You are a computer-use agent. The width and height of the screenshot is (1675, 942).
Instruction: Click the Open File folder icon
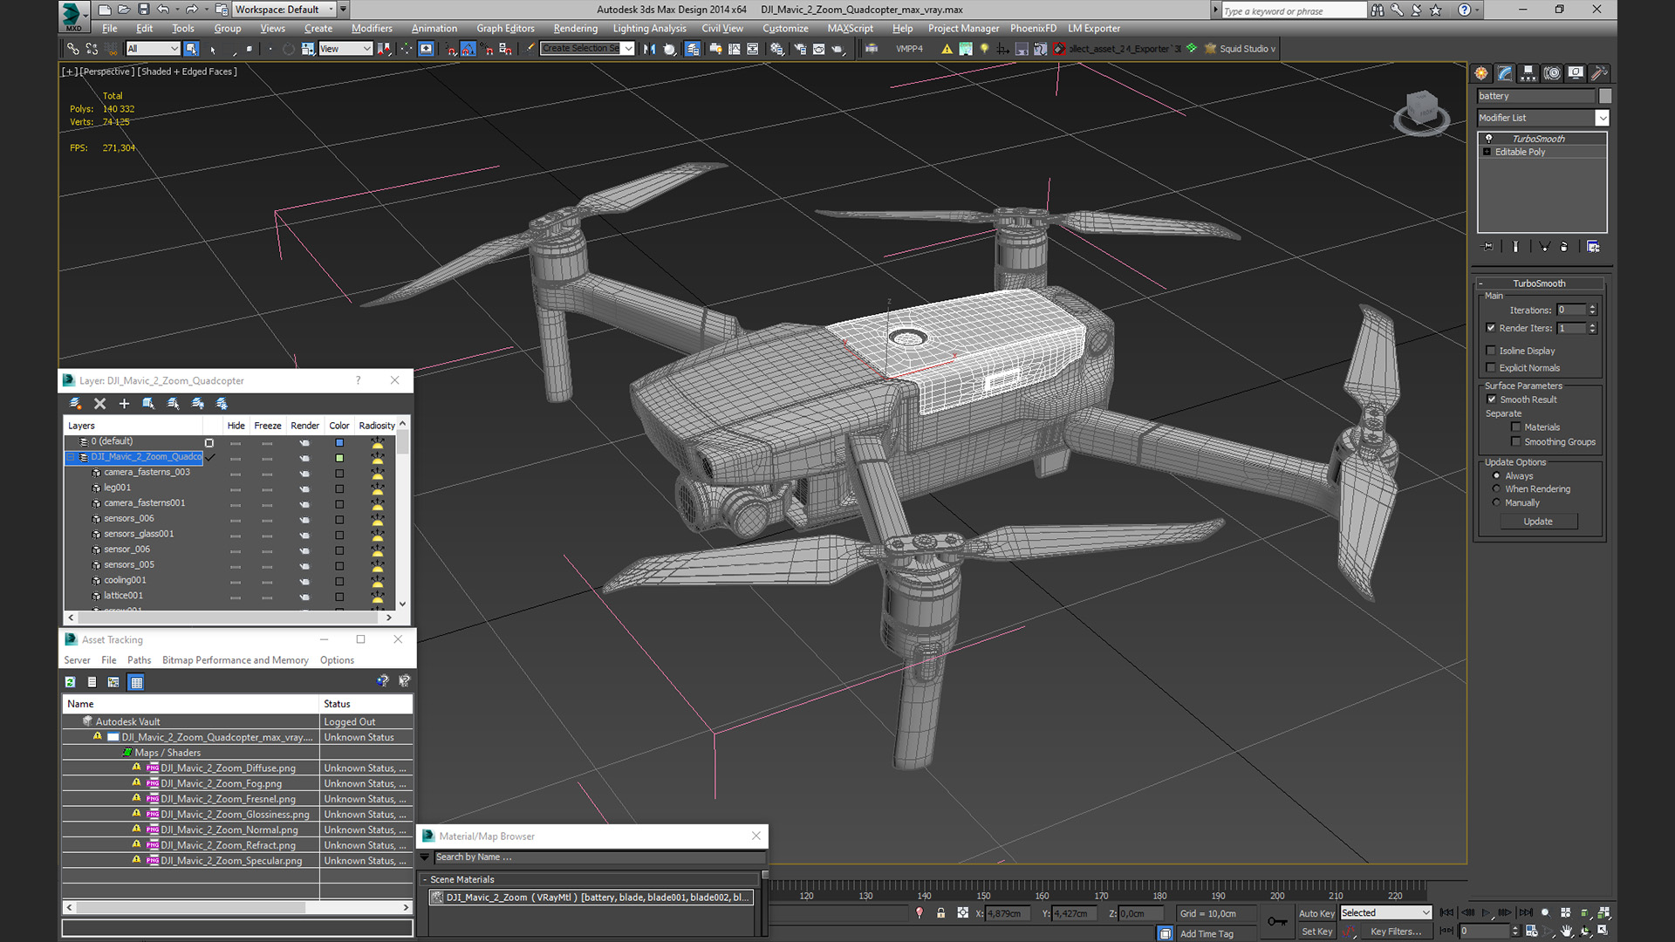pos(124,10)
